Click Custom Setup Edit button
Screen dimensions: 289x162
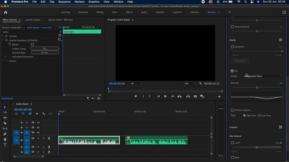point(45,49)
